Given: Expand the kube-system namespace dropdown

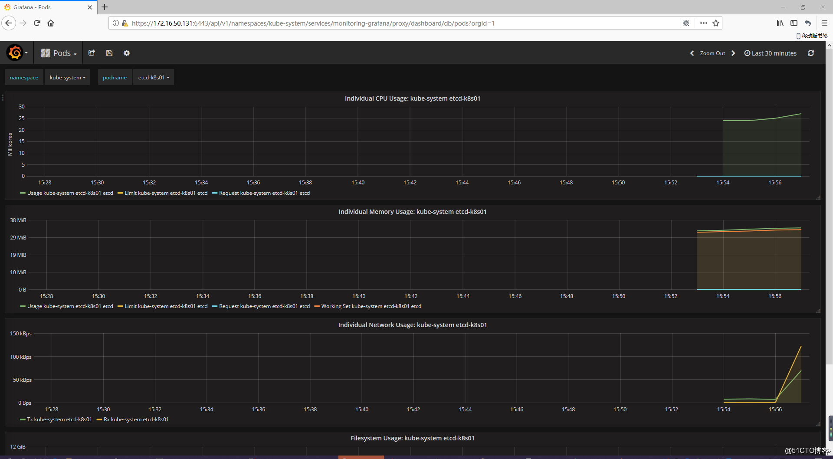Looking at the screenshot, I should (67, 77).
